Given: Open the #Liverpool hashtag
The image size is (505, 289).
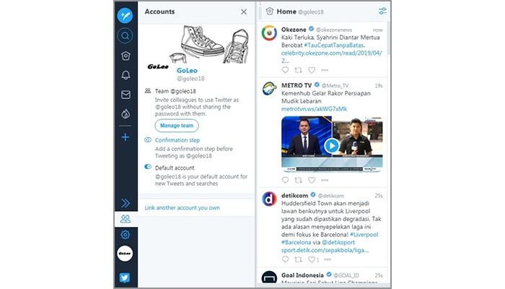Looking at the screenshot, I should point(364,235).
